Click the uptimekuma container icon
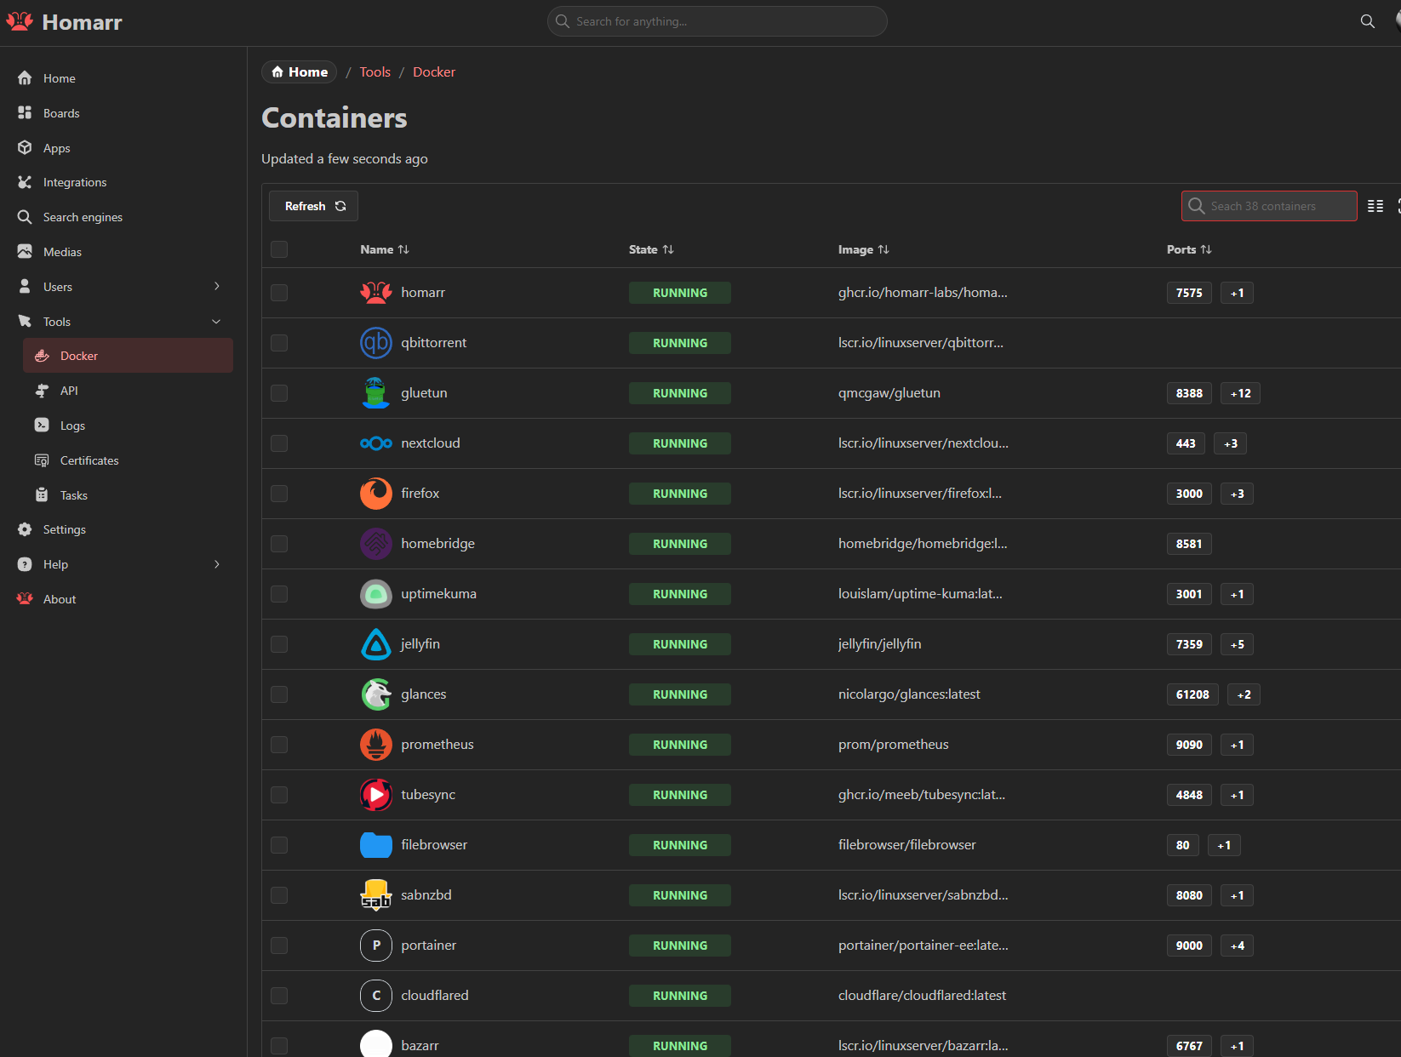1401x1057 pixels. click(376, 594)
